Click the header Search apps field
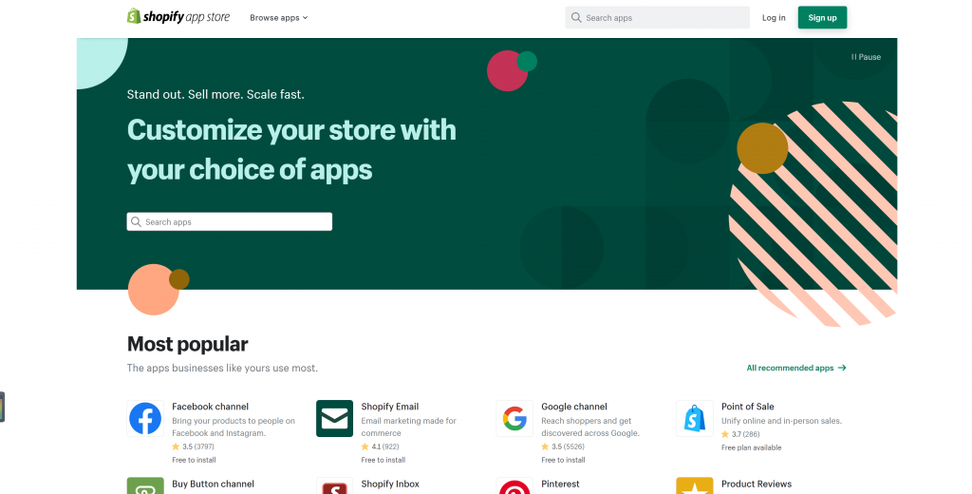 pyautogui.click(x=657, y=17)
